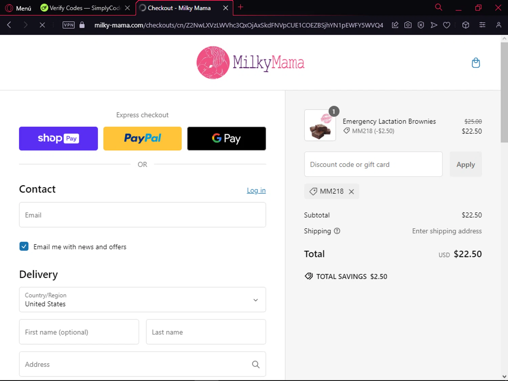Expand the Country/Region dropdown
This screenshot has width=508, height=381.
click(x=143, y=300)
